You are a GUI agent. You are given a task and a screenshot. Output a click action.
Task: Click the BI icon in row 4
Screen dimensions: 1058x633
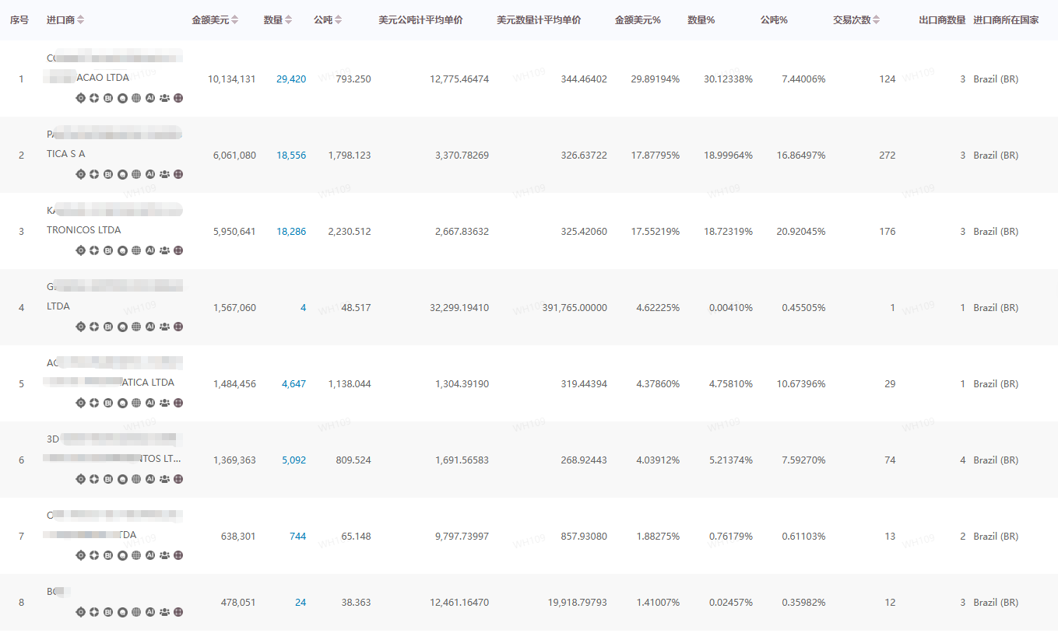108,327
